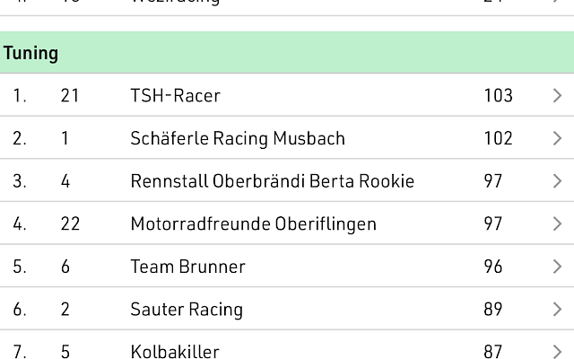Tap chevron arrow on Kolbakiller row
Image resolution: width=574 pixels, height=359 pixels.
[x=557, y=352]
